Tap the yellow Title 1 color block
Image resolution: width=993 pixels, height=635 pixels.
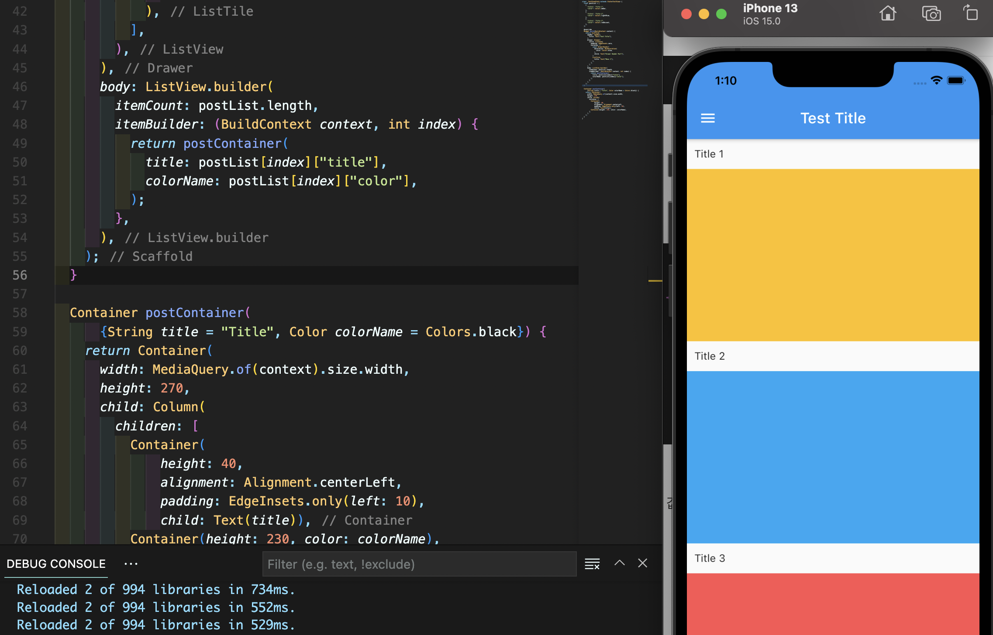pos(833,255)
